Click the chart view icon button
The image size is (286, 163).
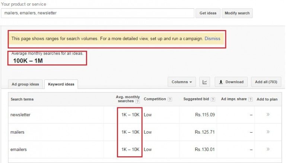[x=205, y=82]
